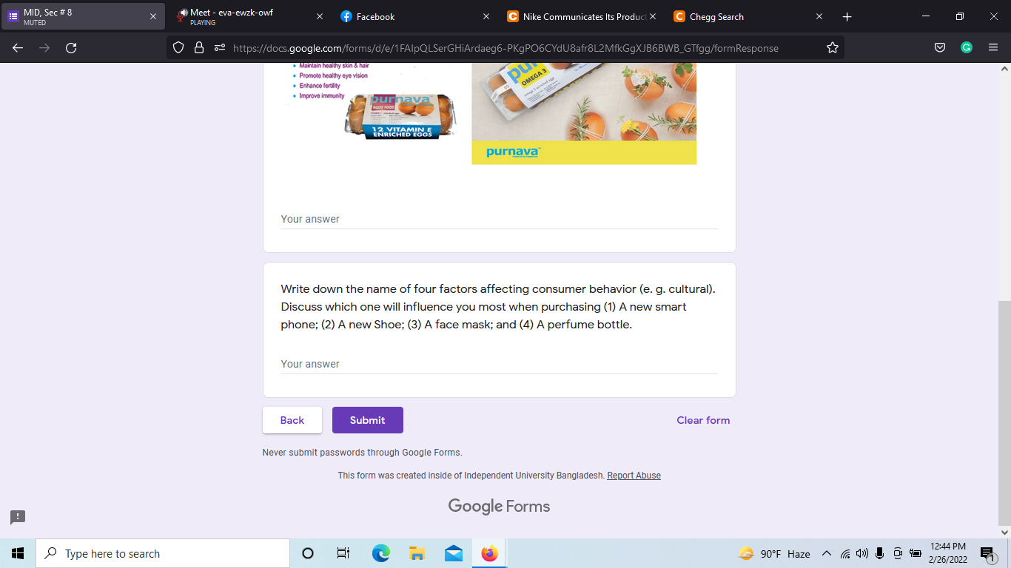The image size is (1011, 568).
Task: Restore down the Firefox window
Action: pos(960,16)
